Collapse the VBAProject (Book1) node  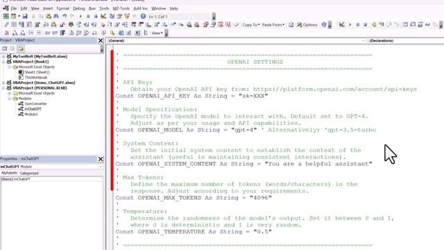pos(3,62)
